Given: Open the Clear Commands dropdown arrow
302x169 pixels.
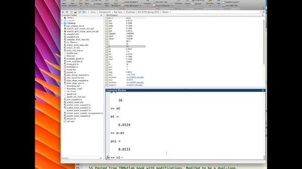Looking at the screenshot, I should pyautogui.click(x=172, y=6).
